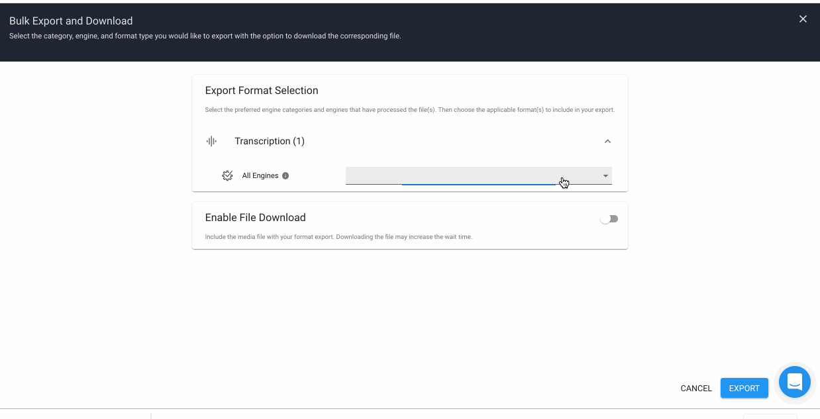
Task: Click the Enable File Download heading
Action: pos(255,218)
